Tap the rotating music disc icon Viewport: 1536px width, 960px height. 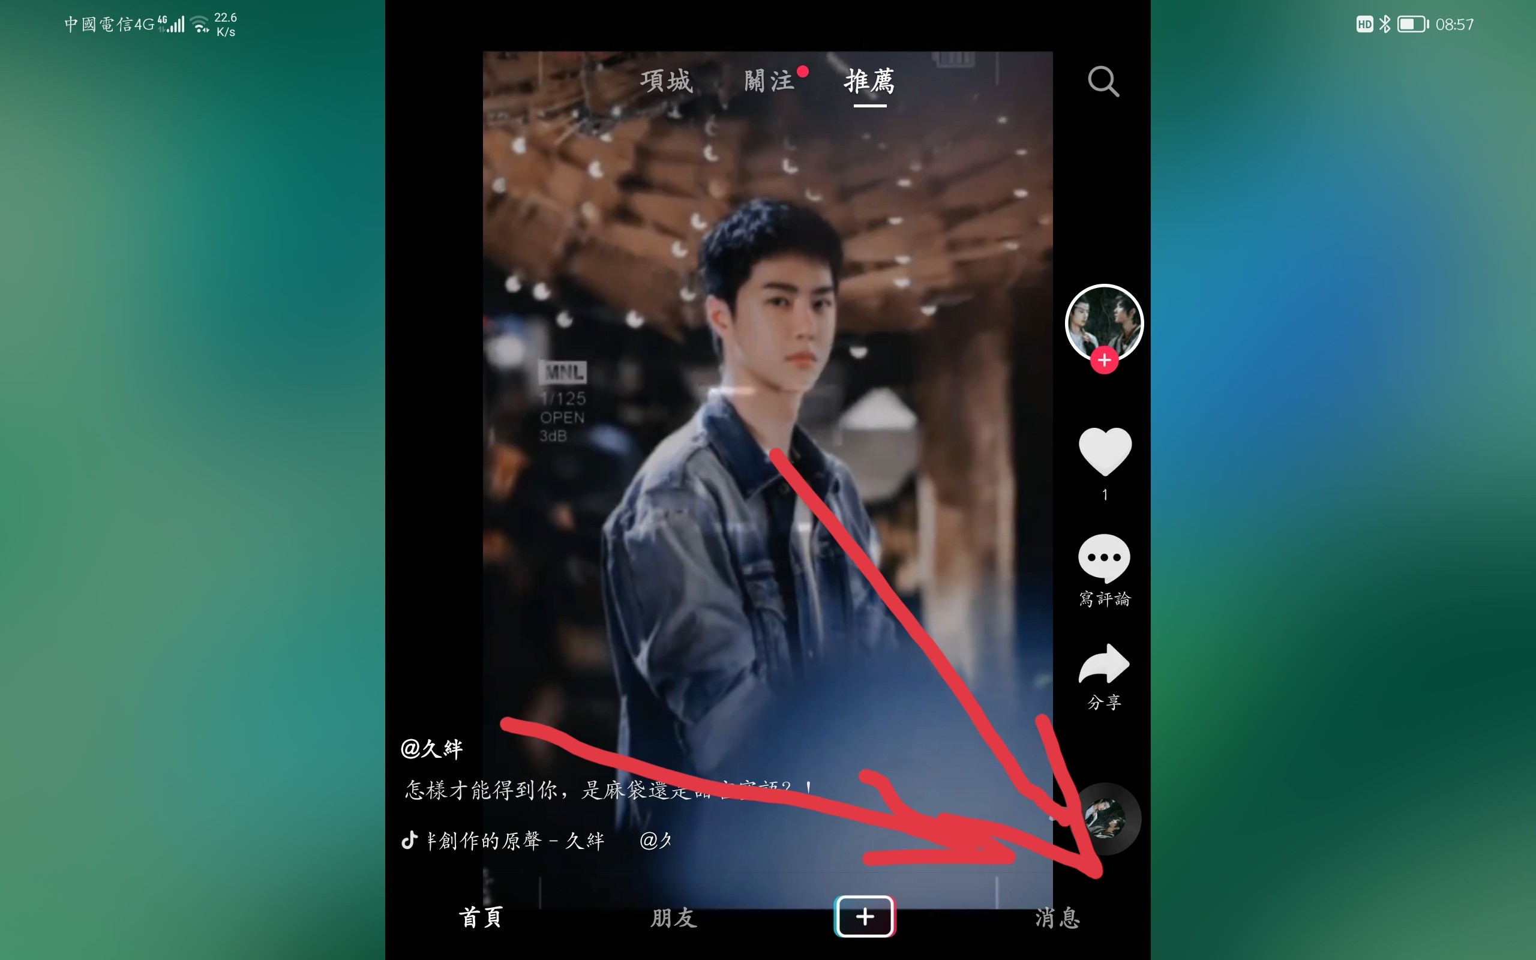(1103, 818)
